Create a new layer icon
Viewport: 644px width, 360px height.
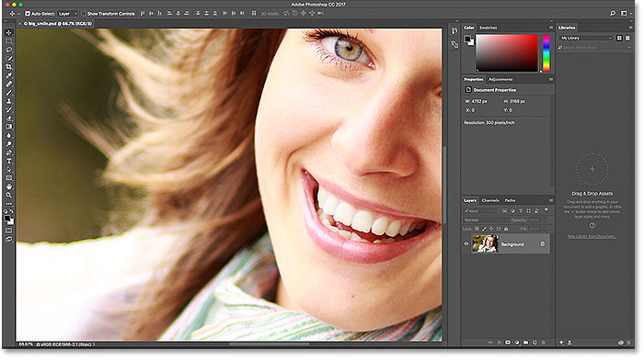point(535,343)
